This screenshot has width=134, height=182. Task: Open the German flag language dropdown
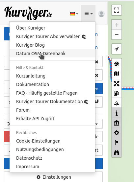(74, 14)
